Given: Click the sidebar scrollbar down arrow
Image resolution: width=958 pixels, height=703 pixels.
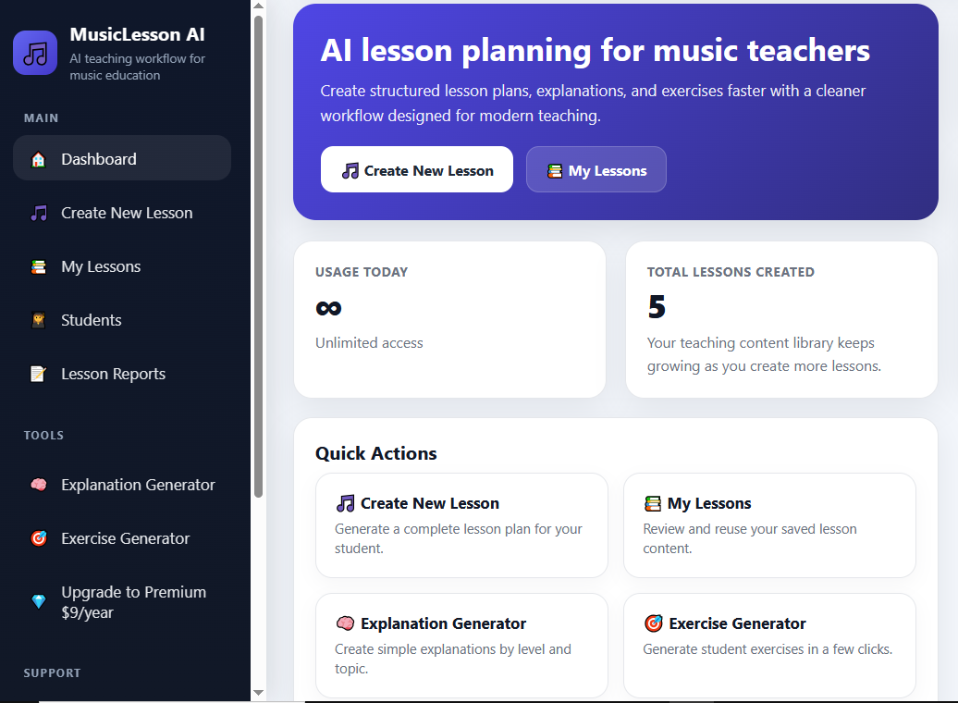Looking at the screenshot, I should coord(259,692).
